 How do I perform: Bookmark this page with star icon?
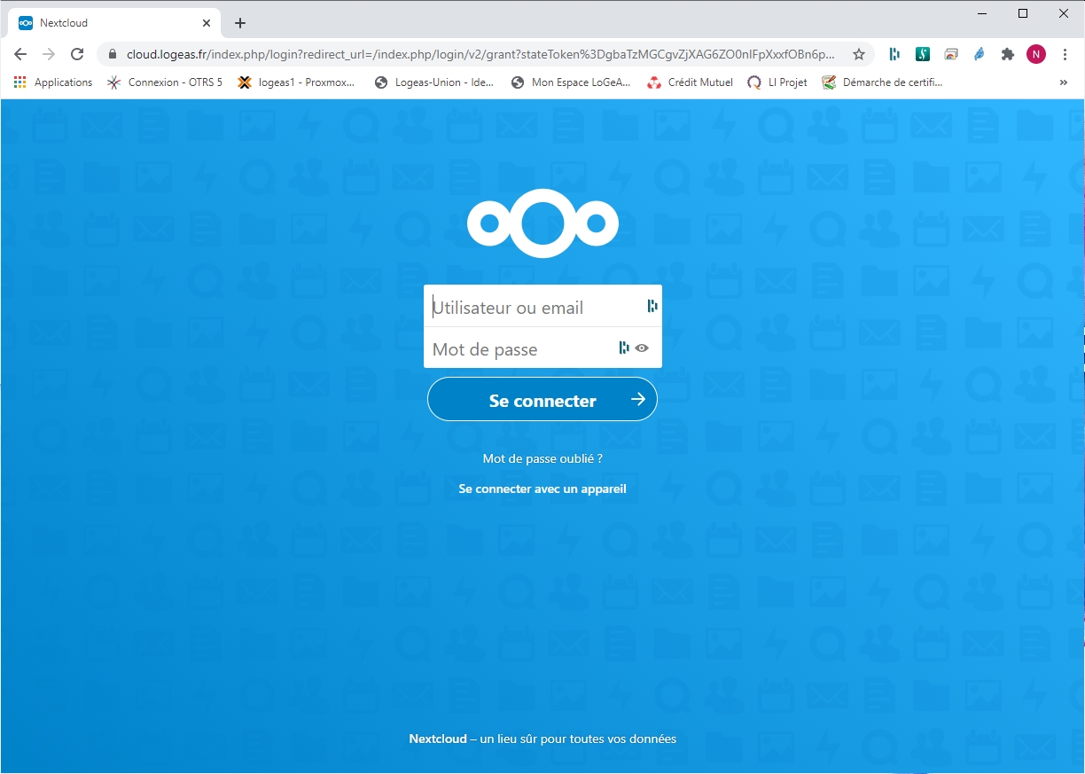(x=858, y=54)
